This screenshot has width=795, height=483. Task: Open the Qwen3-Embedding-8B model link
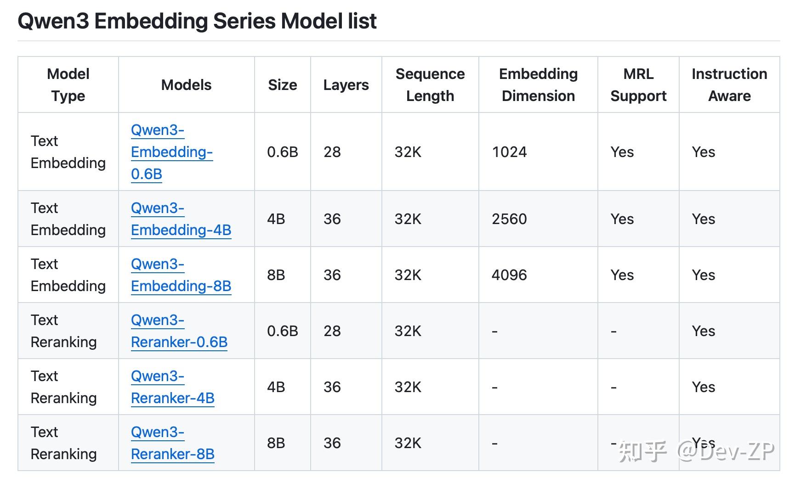[181, 275]
